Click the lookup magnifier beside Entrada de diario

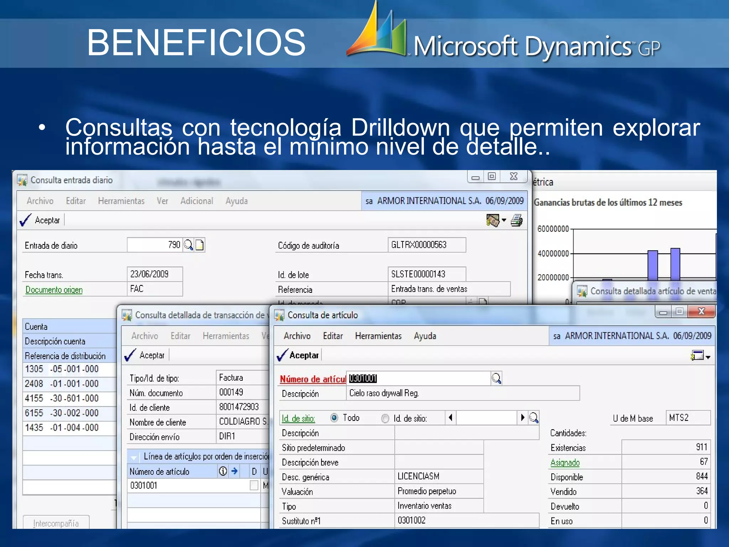(x=188, y=245)
